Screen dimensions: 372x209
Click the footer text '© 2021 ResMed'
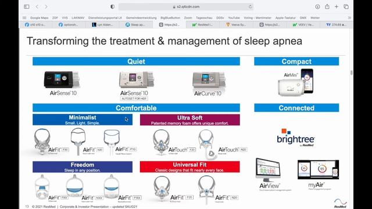(44, 207)
